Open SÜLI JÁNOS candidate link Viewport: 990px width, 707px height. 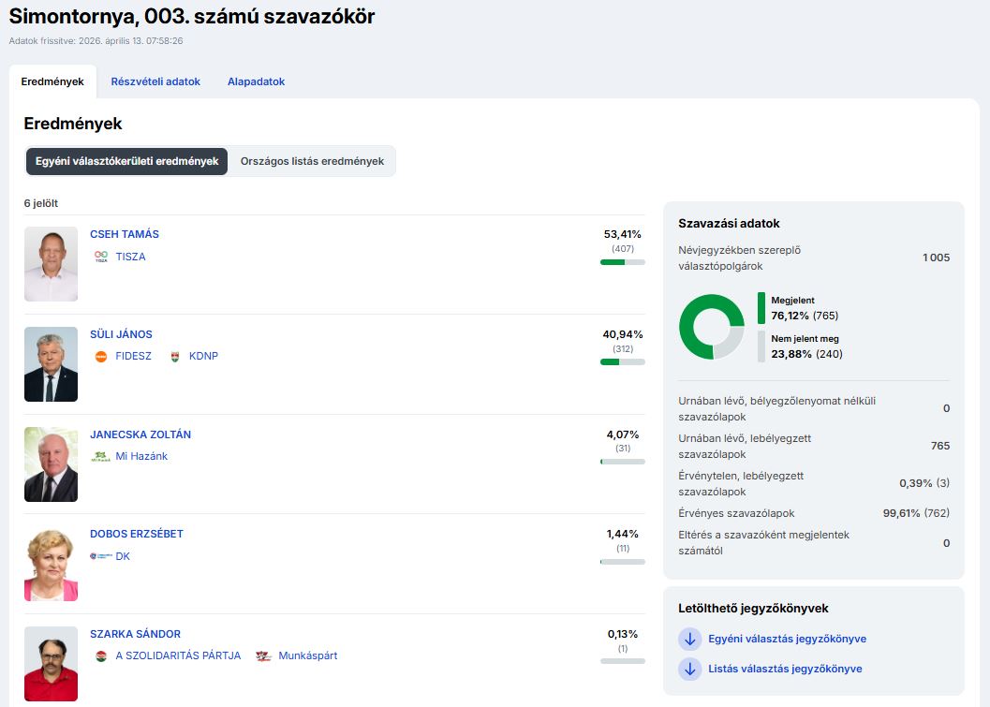(x=121, y=334)
